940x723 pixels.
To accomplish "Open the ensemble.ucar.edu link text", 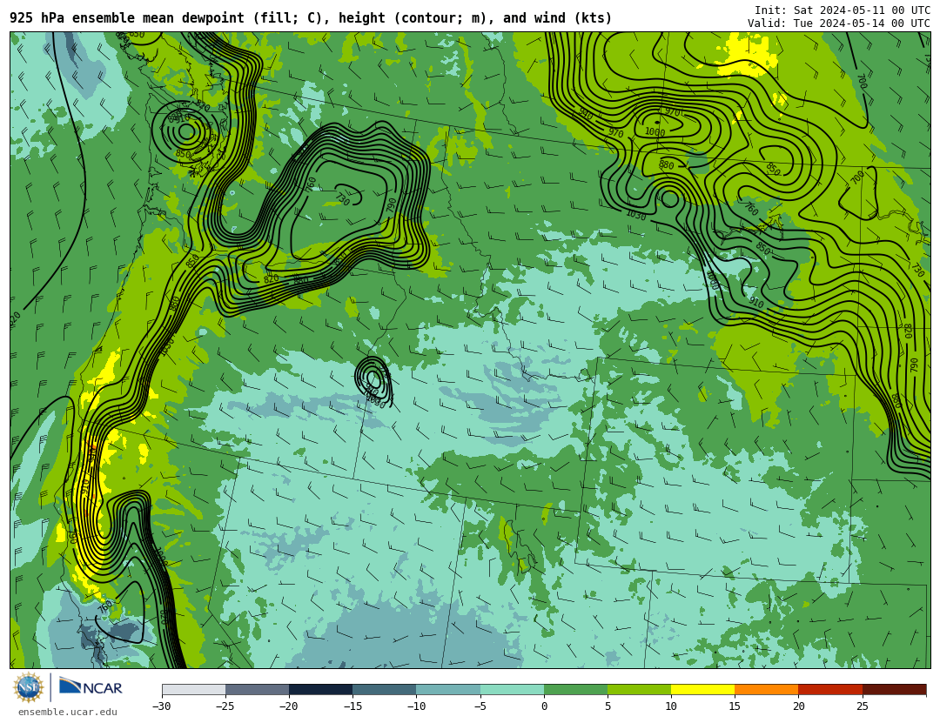I will tap(67, 713).
